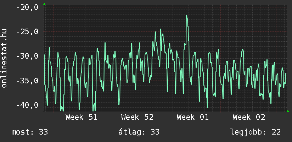Click the 'átlag: 33' average statistic
The image size is (292, 142).
139,132
